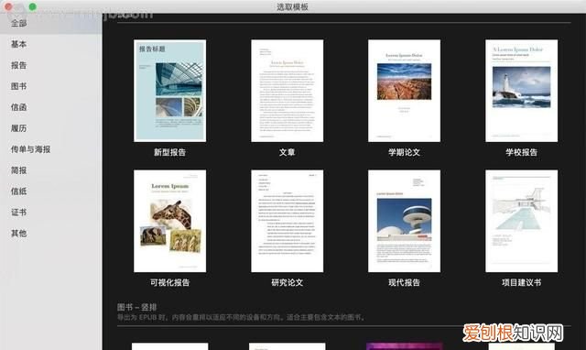Open the 信纸 category
Viewport: 586px width, 350px height.
click(18, 191)
